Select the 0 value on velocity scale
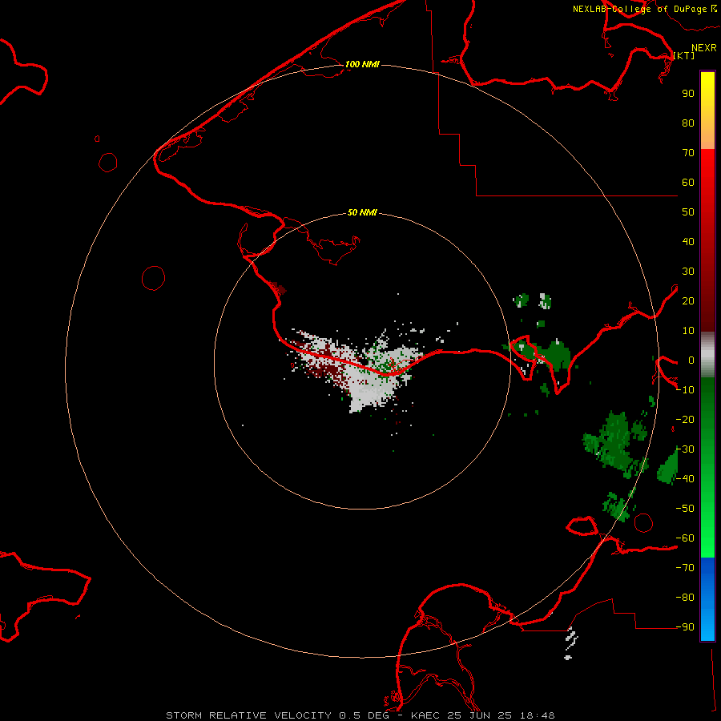This screenshot has height=721, width=721. pyautogui.click(x=691, y=360)
